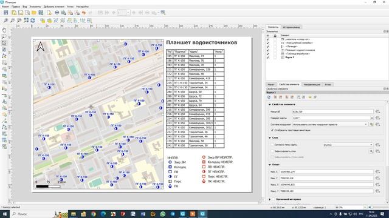The height and width of the screenshot is (218, 389).
Task: Open the map theme dropdown
Action: pyautogui.click(x=348, y=145)
